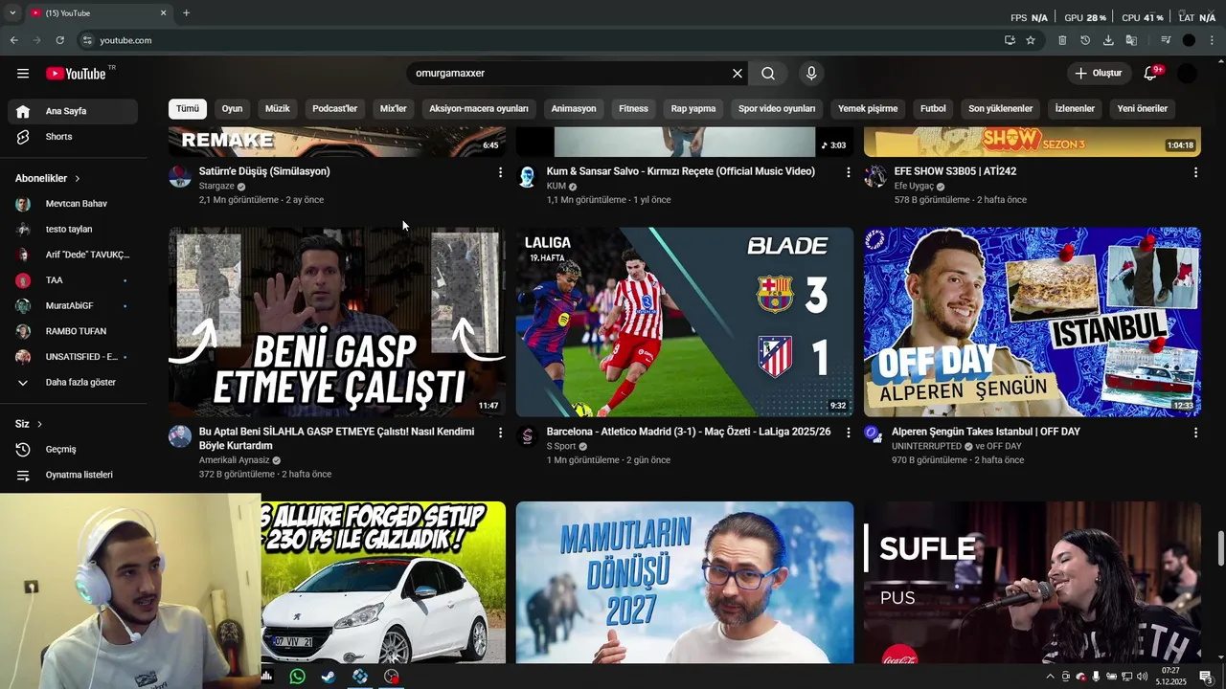Go to Ana Sayfa in sidebar
The height and width of the screenshot is (689, 1226).
pyautogui.click(x=73, y=111)
